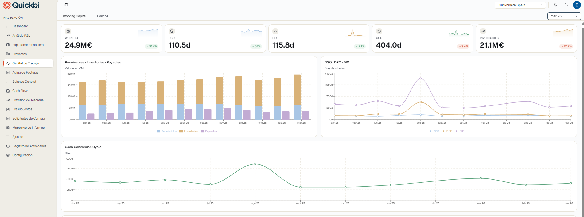
Task: Click Dashboard bar chart icon
Action: (x=8, y=26)
